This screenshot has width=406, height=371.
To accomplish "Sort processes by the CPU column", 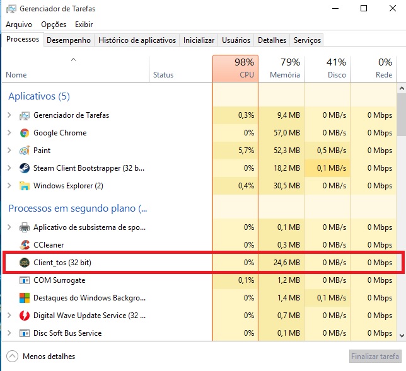I will pos(235,69).
